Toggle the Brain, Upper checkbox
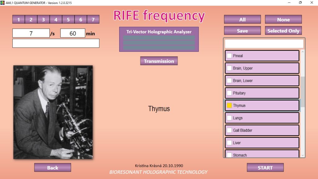This screenshot has height=179, width=318. (229, 68)
